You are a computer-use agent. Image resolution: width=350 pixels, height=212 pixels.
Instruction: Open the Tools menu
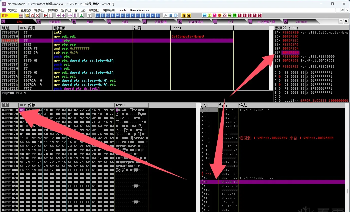(x=122, y=10)
